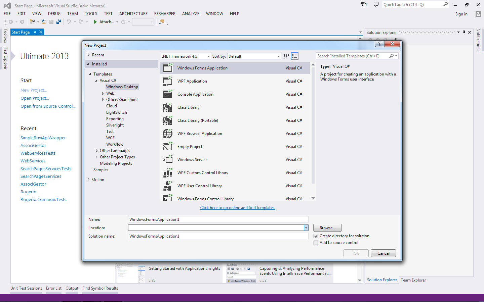Switch template list to medium icons view
The height and width of the screenshot is (302, 484).
pos(295,56)
